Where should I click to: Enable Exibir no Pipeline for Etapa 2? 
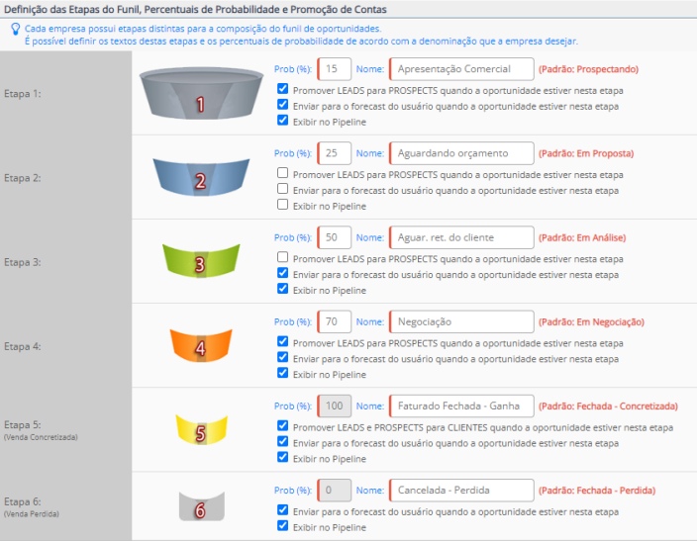tap(282, 205)
